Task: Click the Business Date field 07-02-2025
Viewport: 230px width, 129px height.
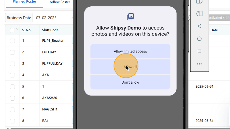Action: tap(53, 18)
